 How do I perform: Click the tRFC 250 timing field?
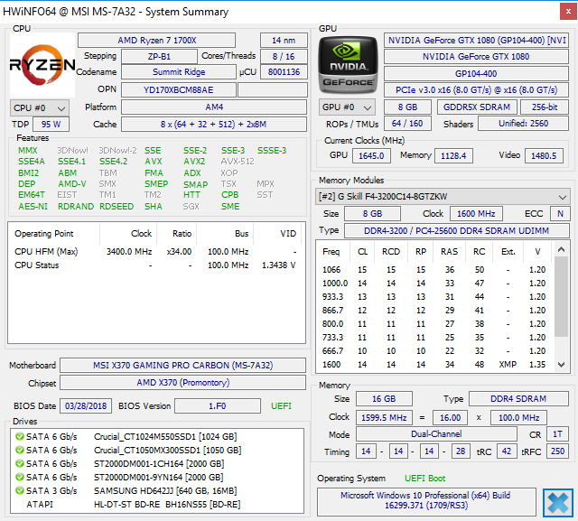click(557, 451)
